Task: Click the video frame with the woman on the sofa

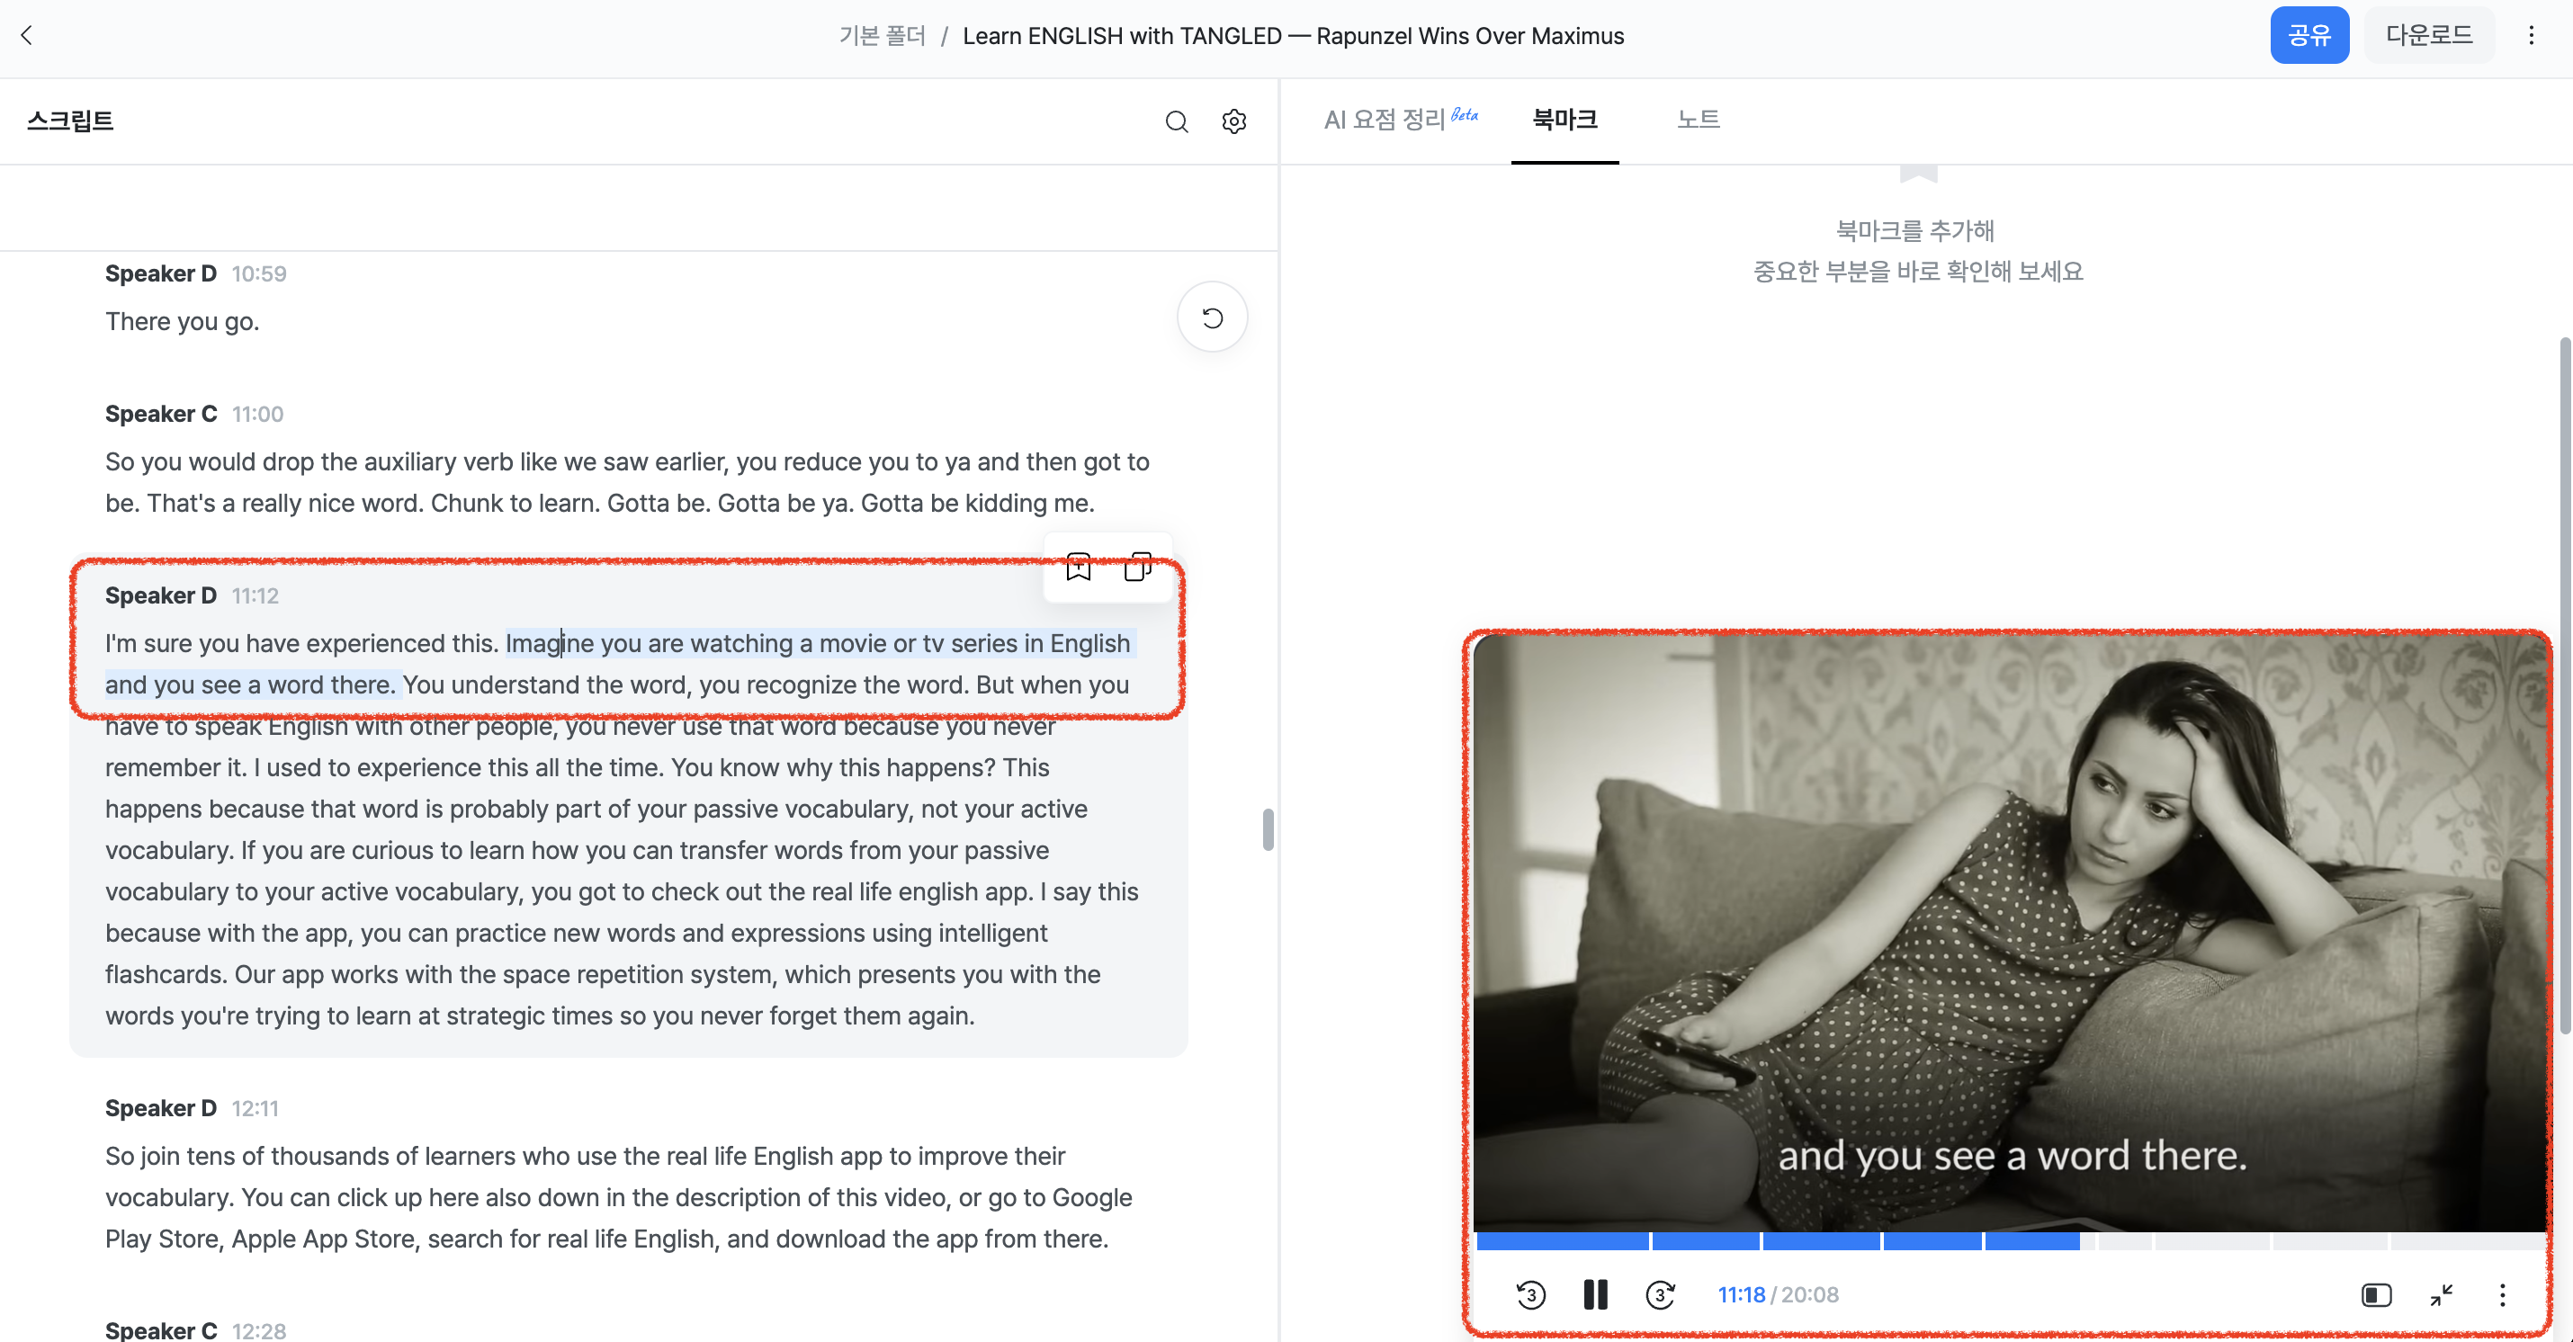Action: 2010,934
